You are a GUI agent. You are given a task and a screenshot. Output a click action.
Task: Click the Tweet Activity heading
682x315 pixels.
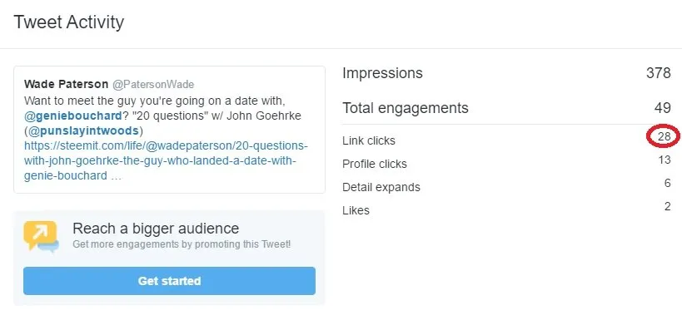[x=69, y=22]
